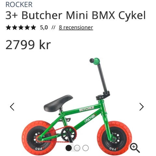This screenshot has width=156, height=156.
Task: Click the BUTCHER logo on the green frame
Action: (86, 109)
